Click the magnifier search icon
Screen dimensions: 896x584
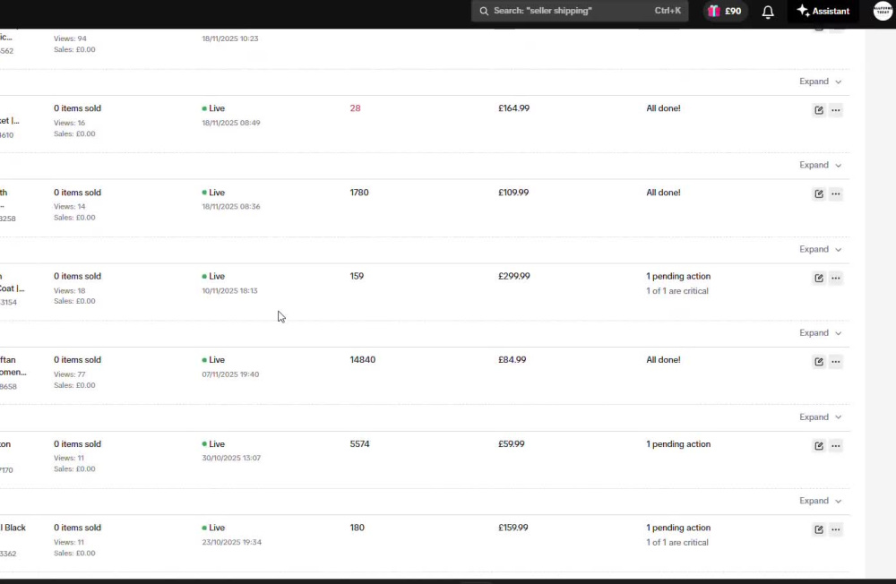coord(484,11)
